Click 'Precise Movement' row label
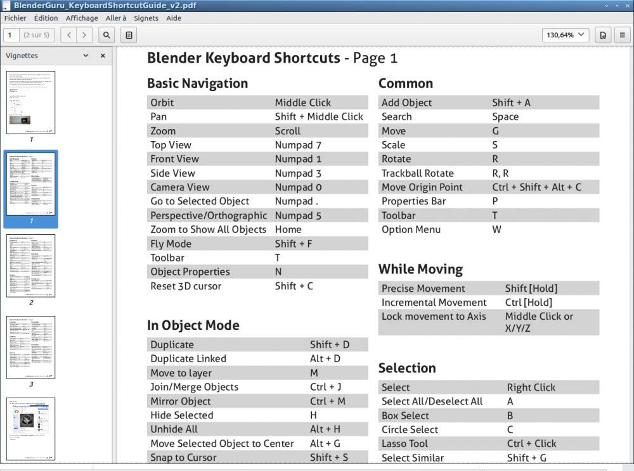Image resolution: width=634 pixels, height=471 pixels. tap(423, 288)
